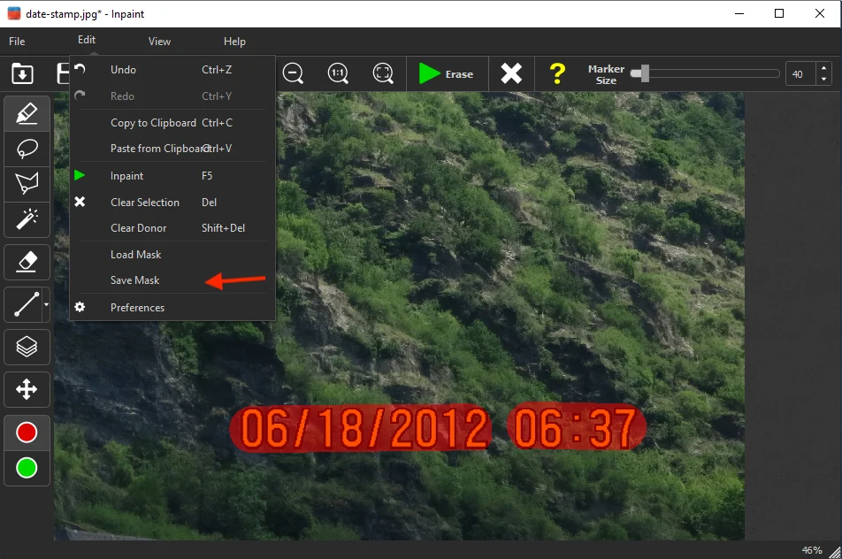
Task: Open help with yellow question mark
Action: click(x=557, y=73)
